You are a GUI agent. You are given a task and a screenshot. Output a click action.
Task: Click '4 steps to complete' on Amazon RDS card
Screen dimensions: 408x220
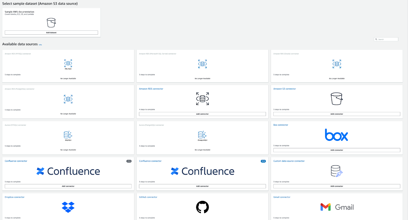click(x=147, y=109)
